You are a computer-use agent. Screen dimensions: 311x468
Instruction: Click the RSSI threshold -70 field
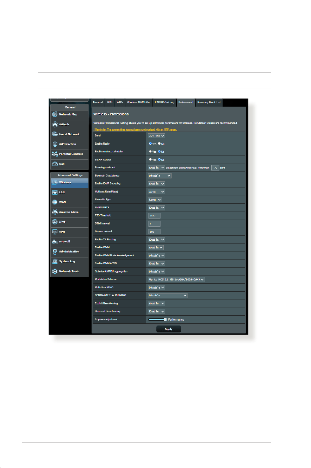tap(215, 167)
